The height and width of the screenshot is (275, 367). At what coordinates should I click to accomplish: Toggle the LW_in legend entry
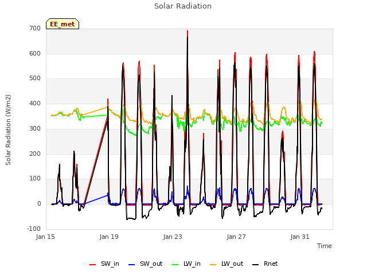click(x=186, y=264)
